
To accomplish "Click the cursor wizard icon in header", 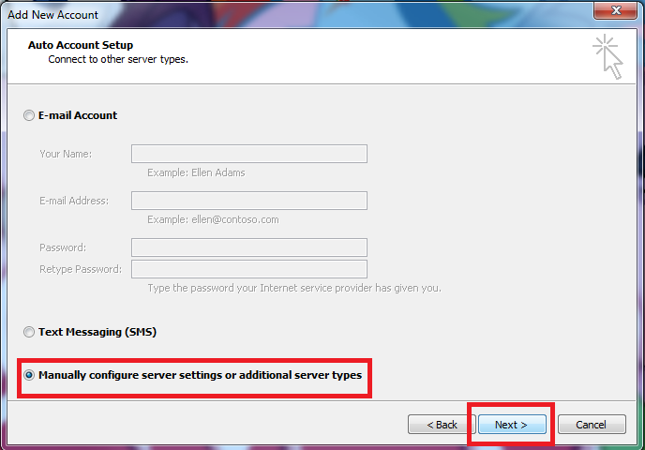I will point(607,57).
